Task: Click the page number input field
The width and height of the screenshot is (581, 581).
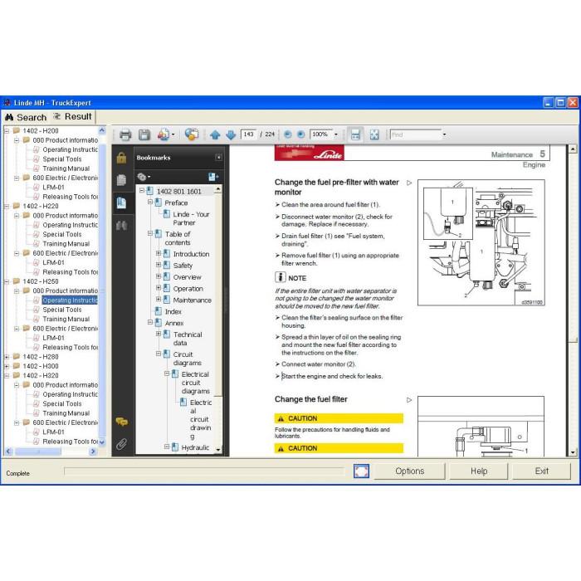Action: pos(249,134)
